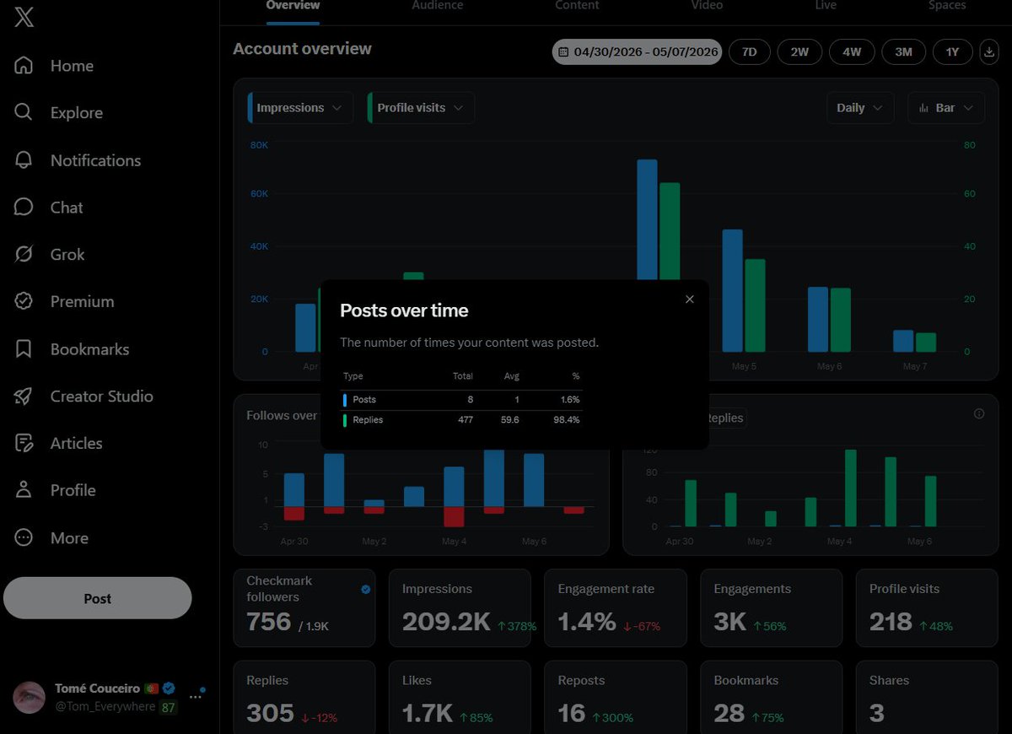Click the download analytics icon

989,52
